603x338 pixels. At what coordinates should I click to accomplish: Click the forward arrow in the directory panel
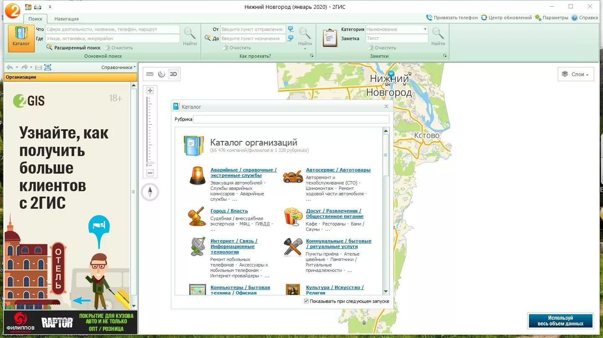pos(24,67)
